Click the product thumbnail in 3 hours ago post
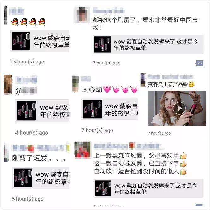 tap(102, 45)
